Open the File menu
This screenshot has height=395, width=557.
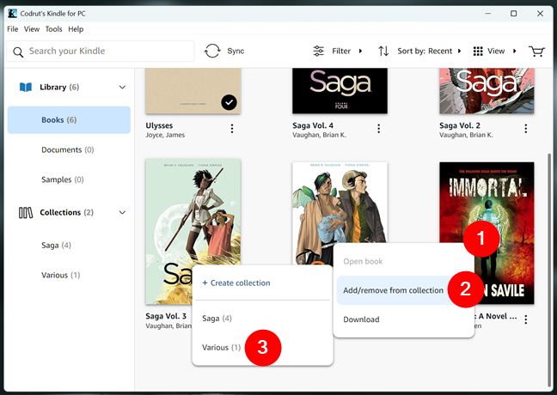(12, 29)
